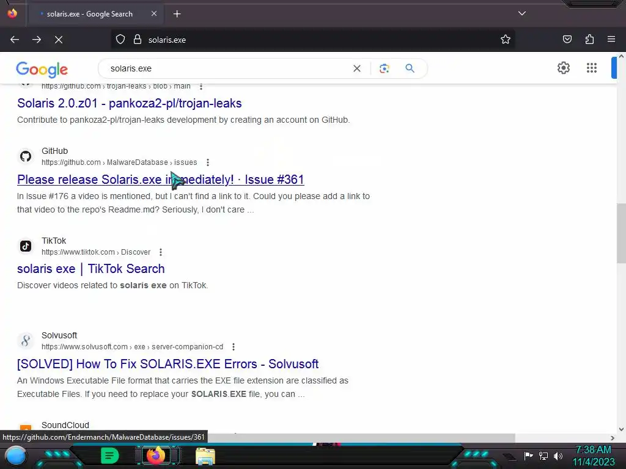Open the volume speaker icon in tray
The width and height of the screenshot is (626, 469).
pyautogui.click(x=558, y=456)
